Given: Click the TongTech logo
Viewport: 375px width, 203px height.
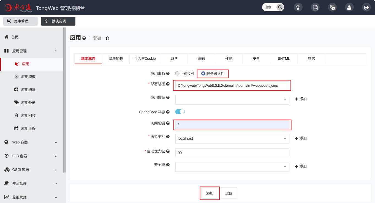Looking at the screenshot, I should pos(18,8).
